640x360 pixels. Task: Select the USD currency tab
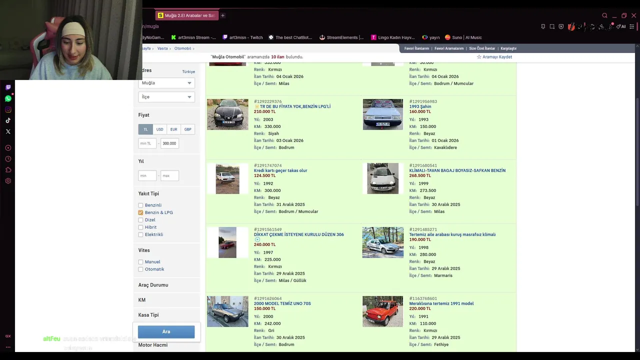pyautogui.click(x=159, y=129)
